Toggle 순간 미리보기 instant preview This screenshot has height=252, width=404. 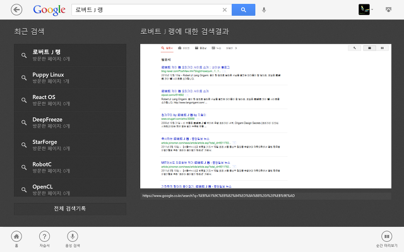coord(387,239)
